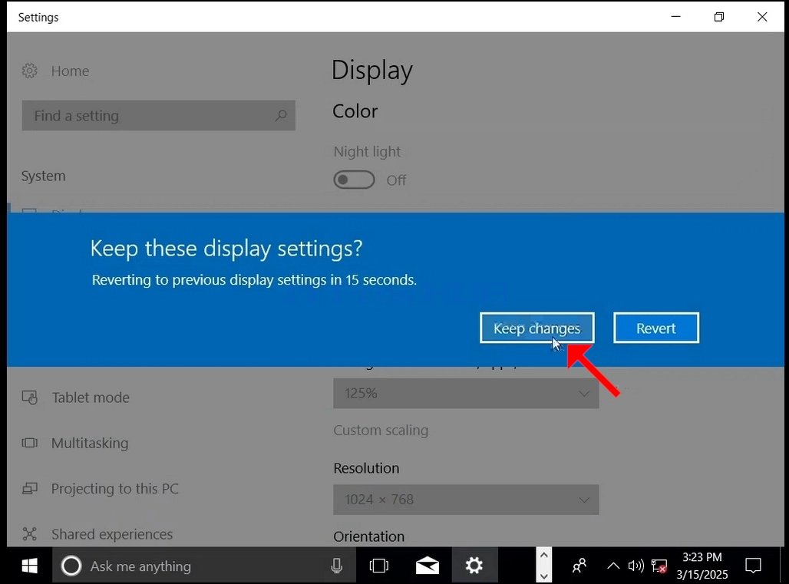Click the Cortana circle icon
Image resolution: width=789 pixels, height=584 pixels.
coord(71,566)
